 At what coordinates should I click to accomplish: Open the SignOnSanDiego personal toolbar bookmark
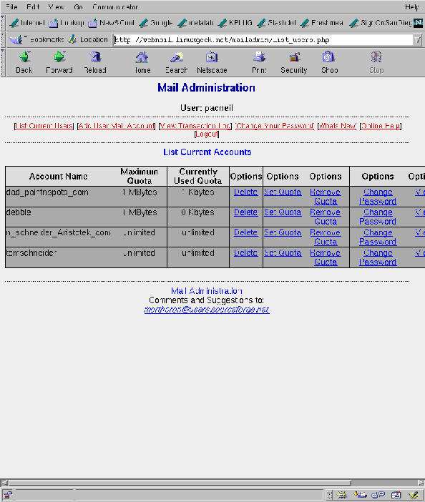[381, 23]
